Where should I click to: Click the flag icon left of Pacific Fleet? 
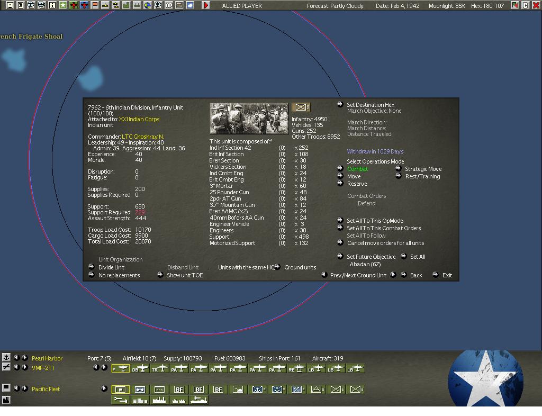(x=6, y=388)
